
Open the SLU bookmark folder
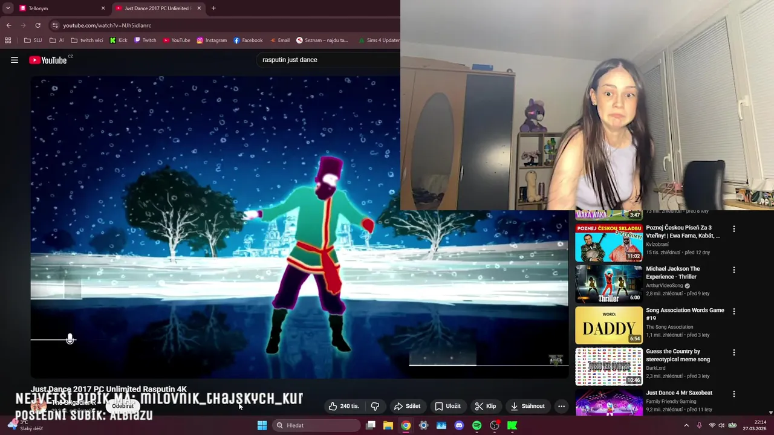pyautogui.click(x=33, y=40)
